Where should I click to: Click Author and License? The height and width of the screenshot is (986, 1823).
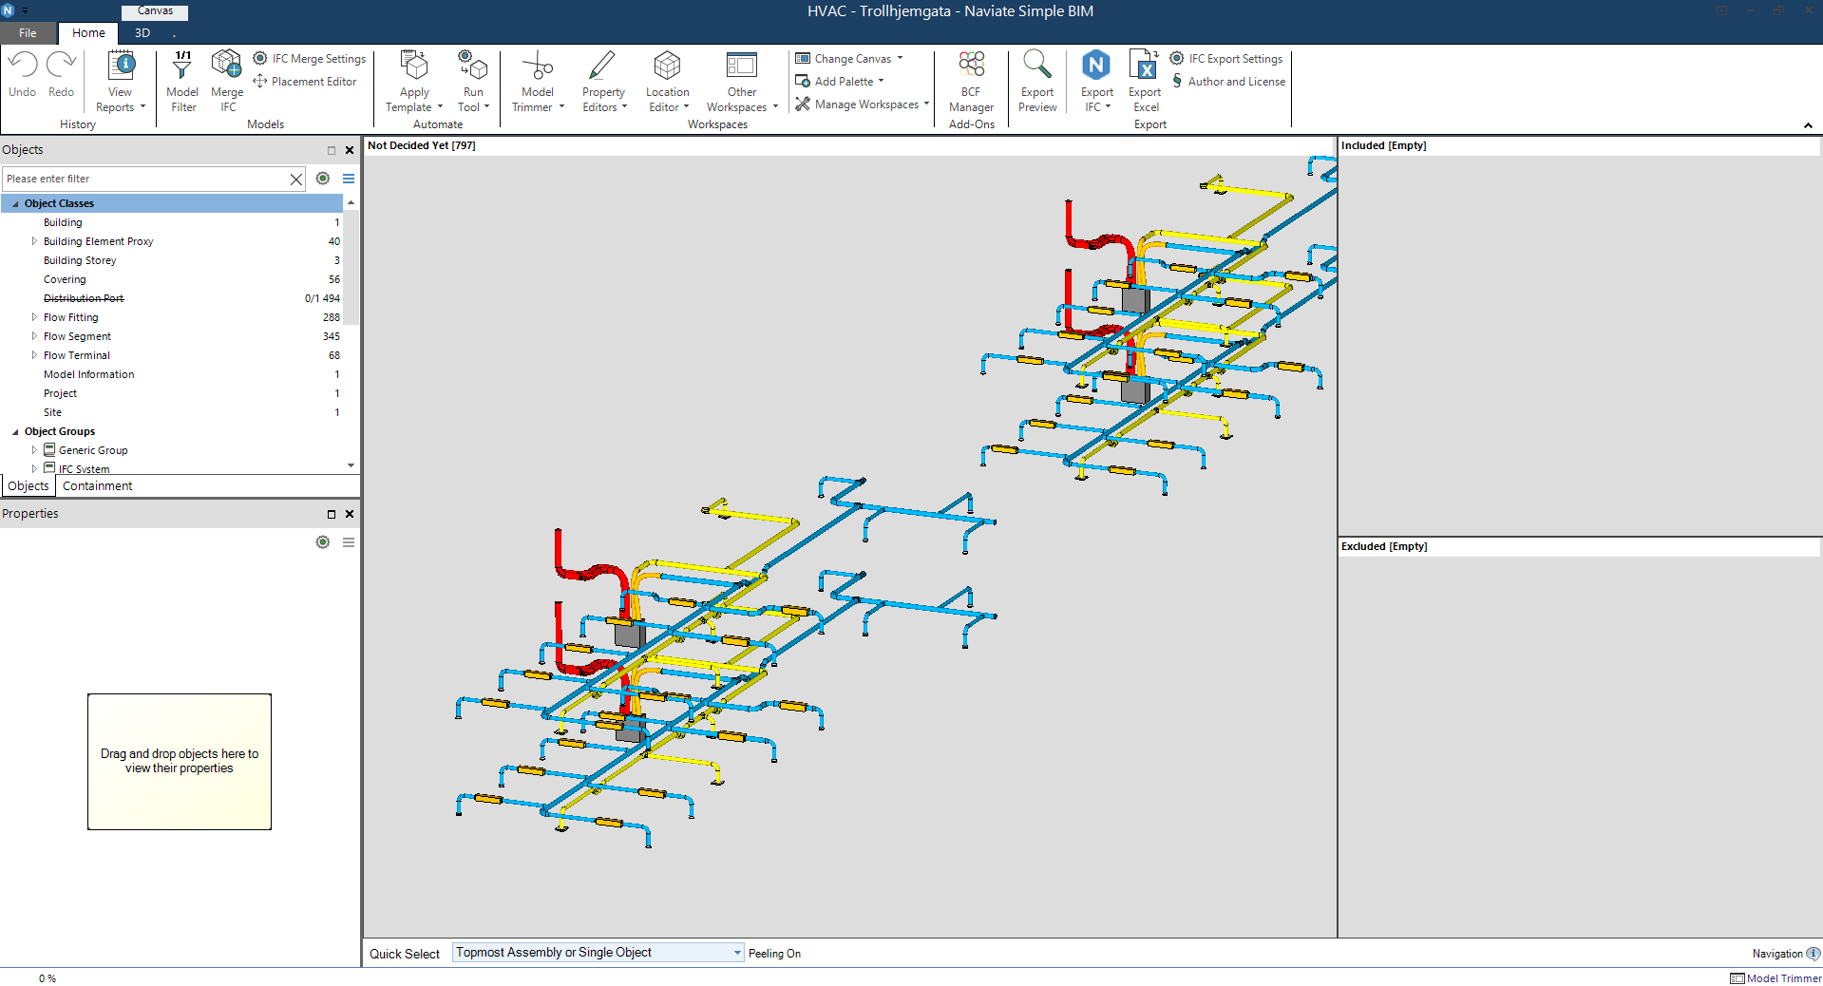pos(1228,81)
